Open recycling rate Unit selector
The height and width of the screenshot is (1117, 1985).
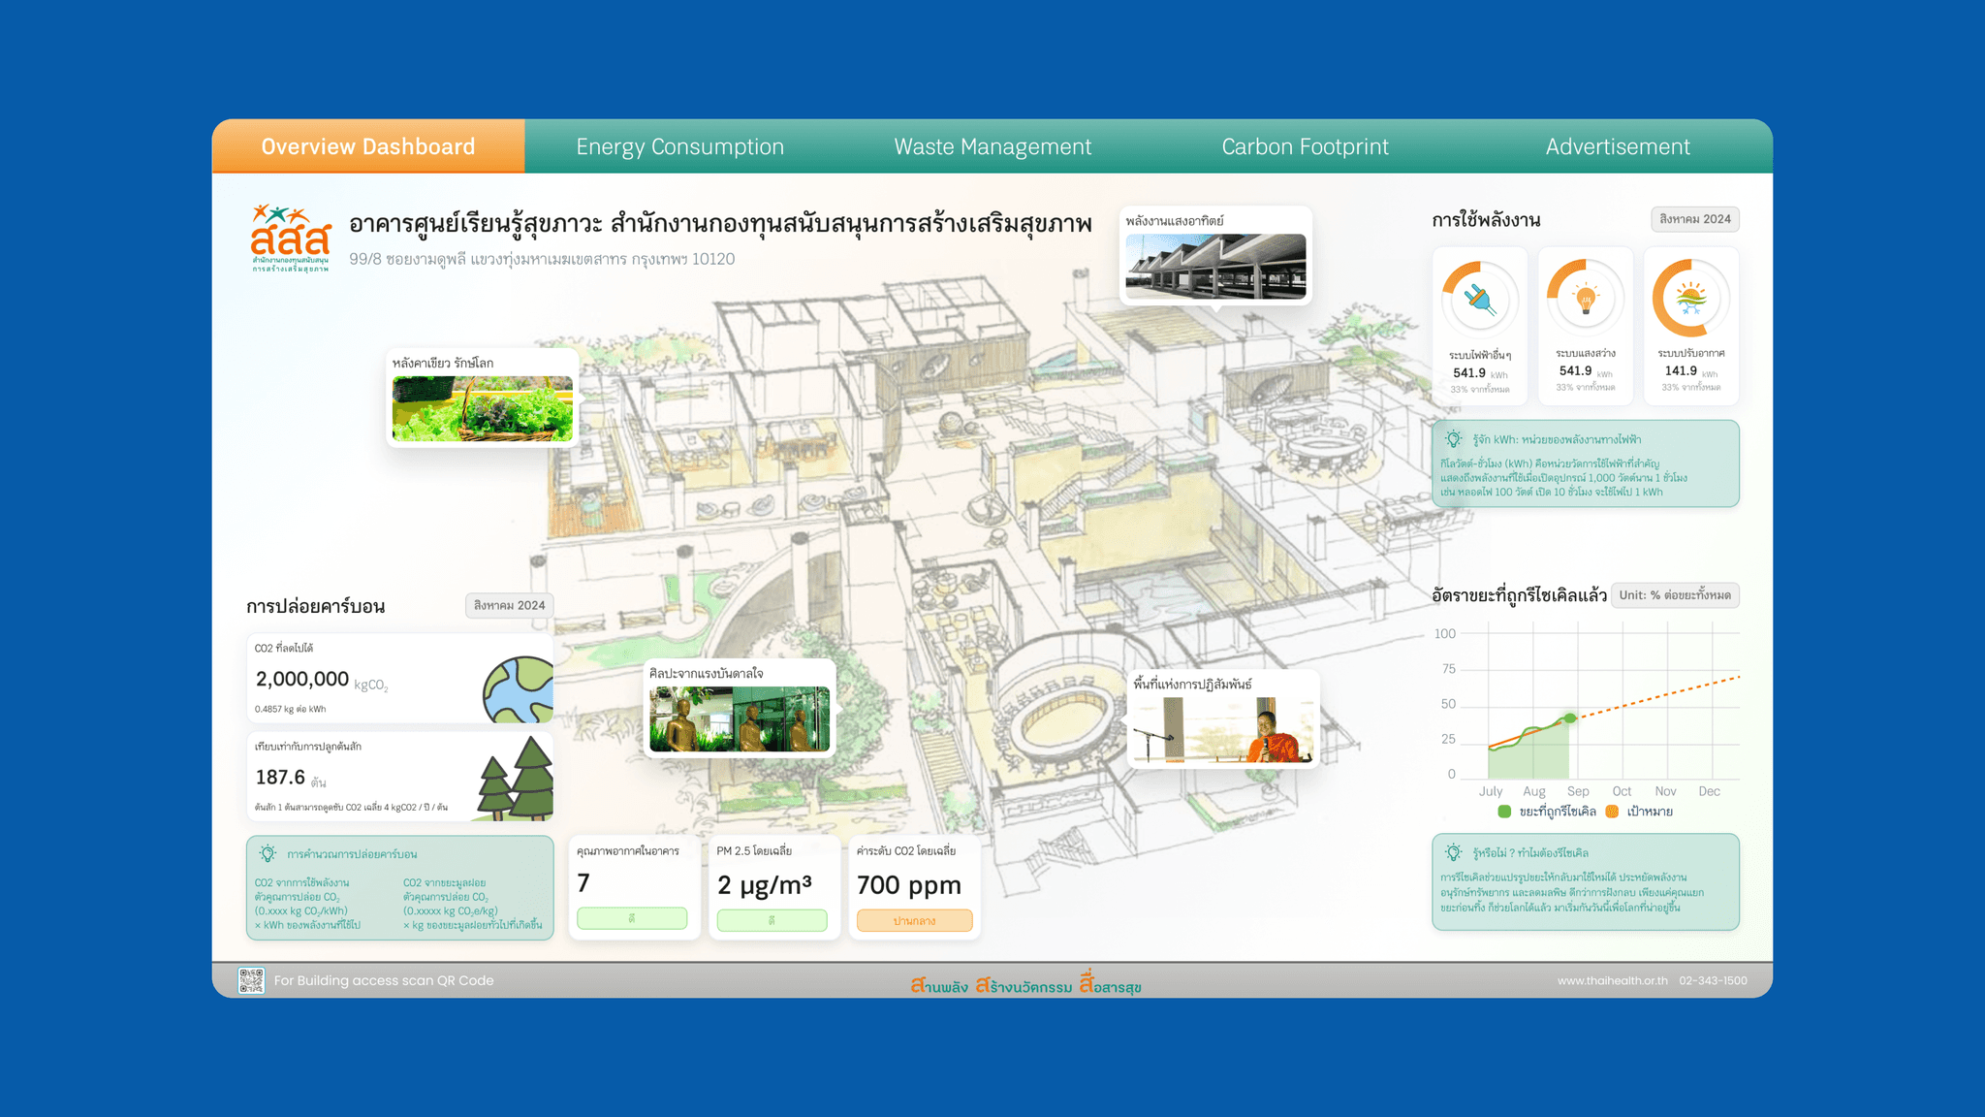[1674, 595]
